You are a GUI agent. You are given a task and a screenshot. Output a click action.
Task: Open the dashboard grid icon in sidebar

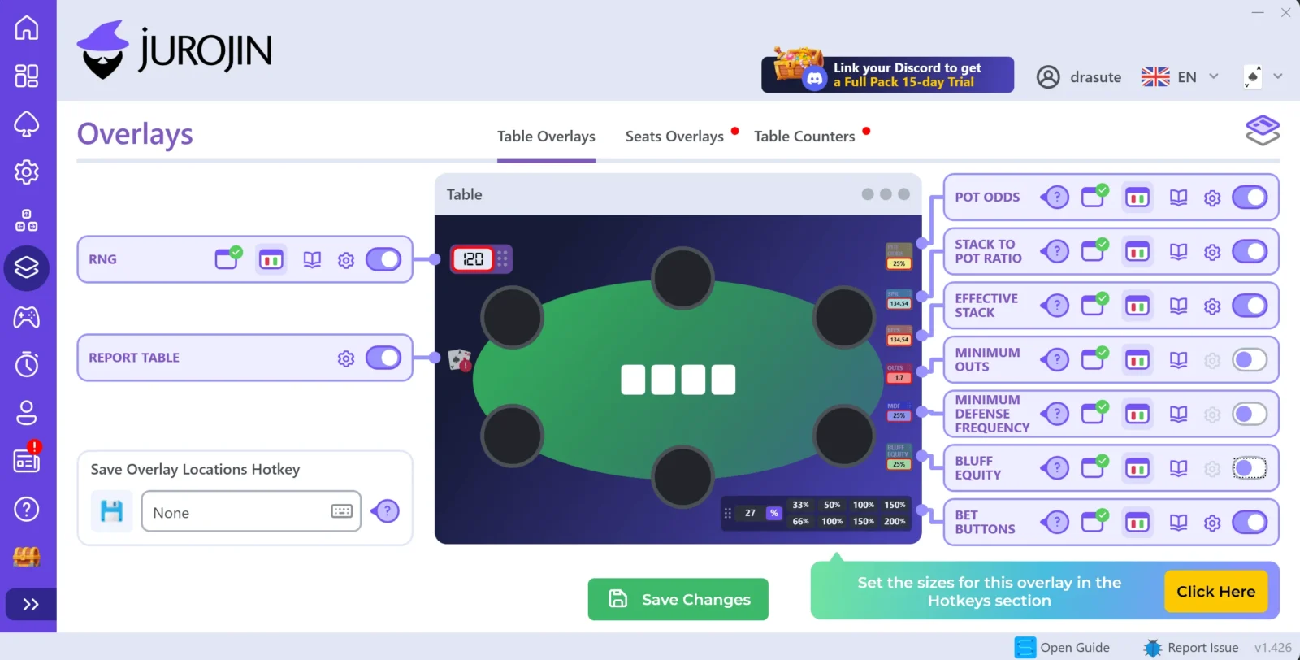[27, 76]
